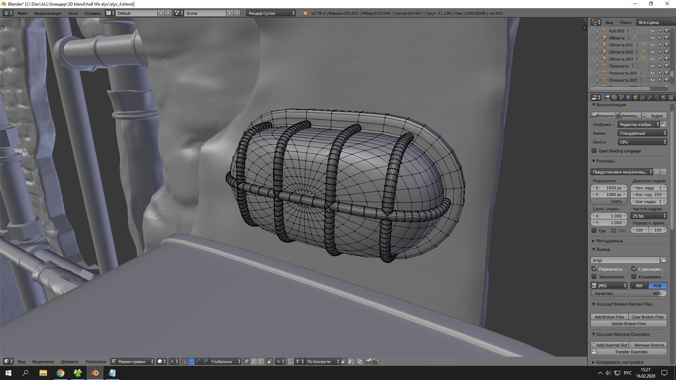Select the rotate manipulator arc
This screenshot has width=676, height=380.
pos(198,361)
